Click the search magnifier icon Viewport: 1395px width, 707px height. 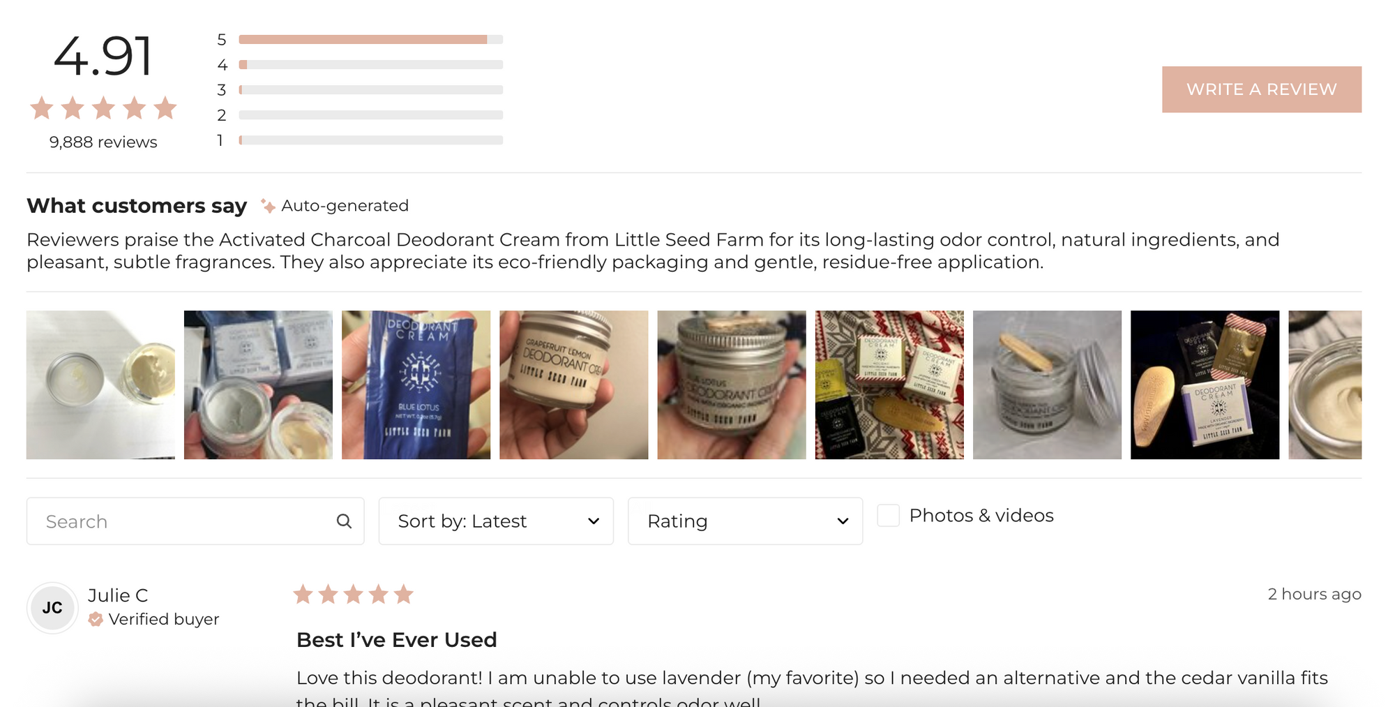(x=344, y=521)
